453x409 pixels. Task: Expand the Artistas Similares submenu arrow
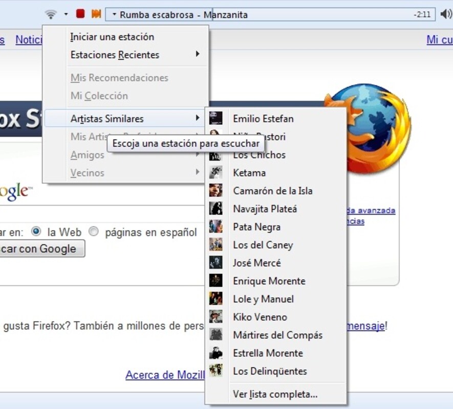point(198,118)
